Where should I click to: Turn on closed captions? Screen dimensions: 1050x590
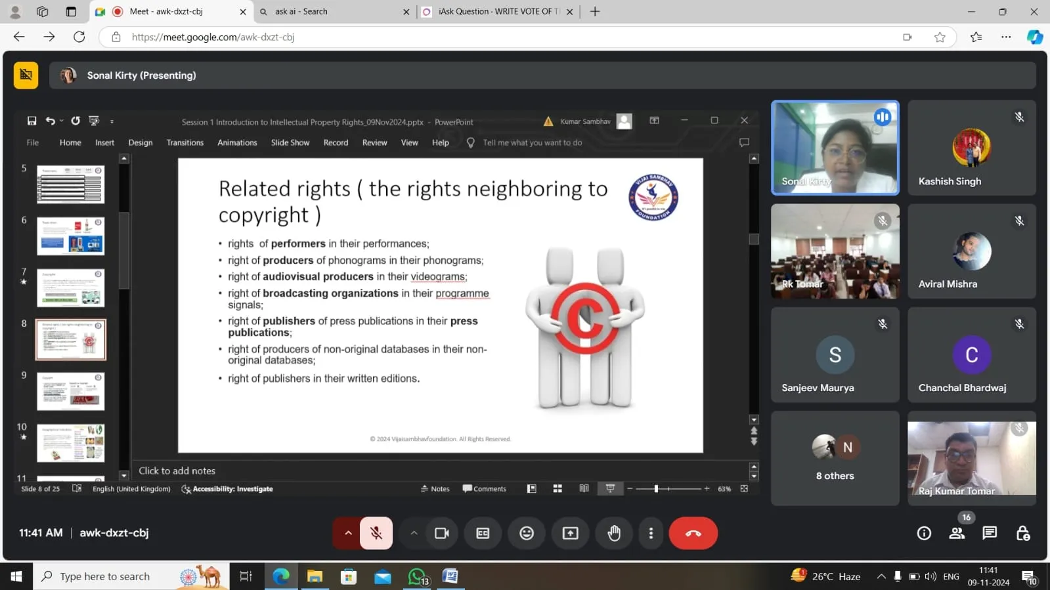pos(483,533)
